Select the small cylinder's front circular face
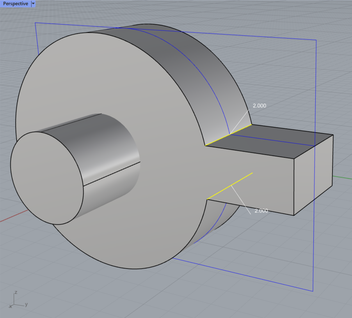The width and height of the screenshot is (352, 318). [47, 178]
